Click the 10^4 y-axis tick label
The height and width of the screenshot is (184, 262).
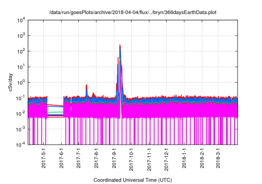(x=21, y=21)
